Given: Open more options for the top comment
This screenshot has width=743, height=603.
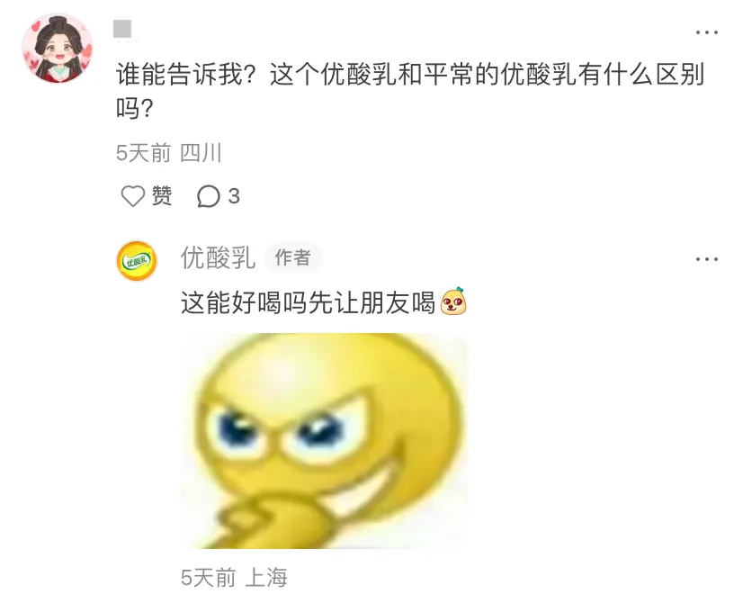Looking at the screenshot, I should click(x=706, y=32).
